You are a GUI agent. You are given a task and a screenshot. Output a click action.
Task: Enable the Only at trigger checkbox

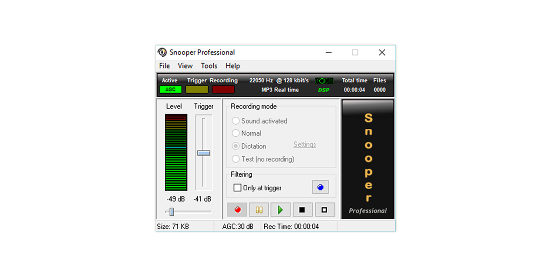tap(237, 188)
